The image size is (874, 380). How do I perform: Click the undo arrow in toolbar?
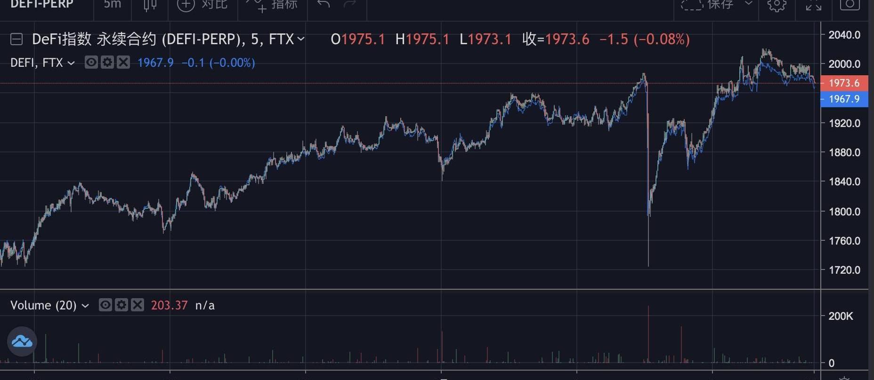324,4
